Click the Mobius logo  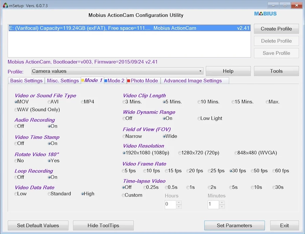tap(265, 14)
